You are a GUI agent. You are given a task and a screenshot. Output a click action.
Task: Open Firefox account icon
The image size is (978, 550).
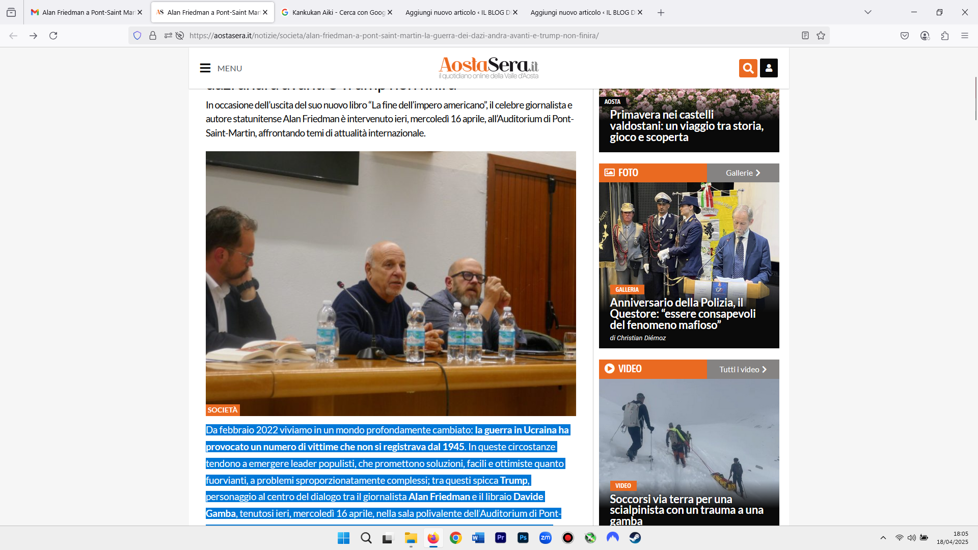click(x=925, y=36)
